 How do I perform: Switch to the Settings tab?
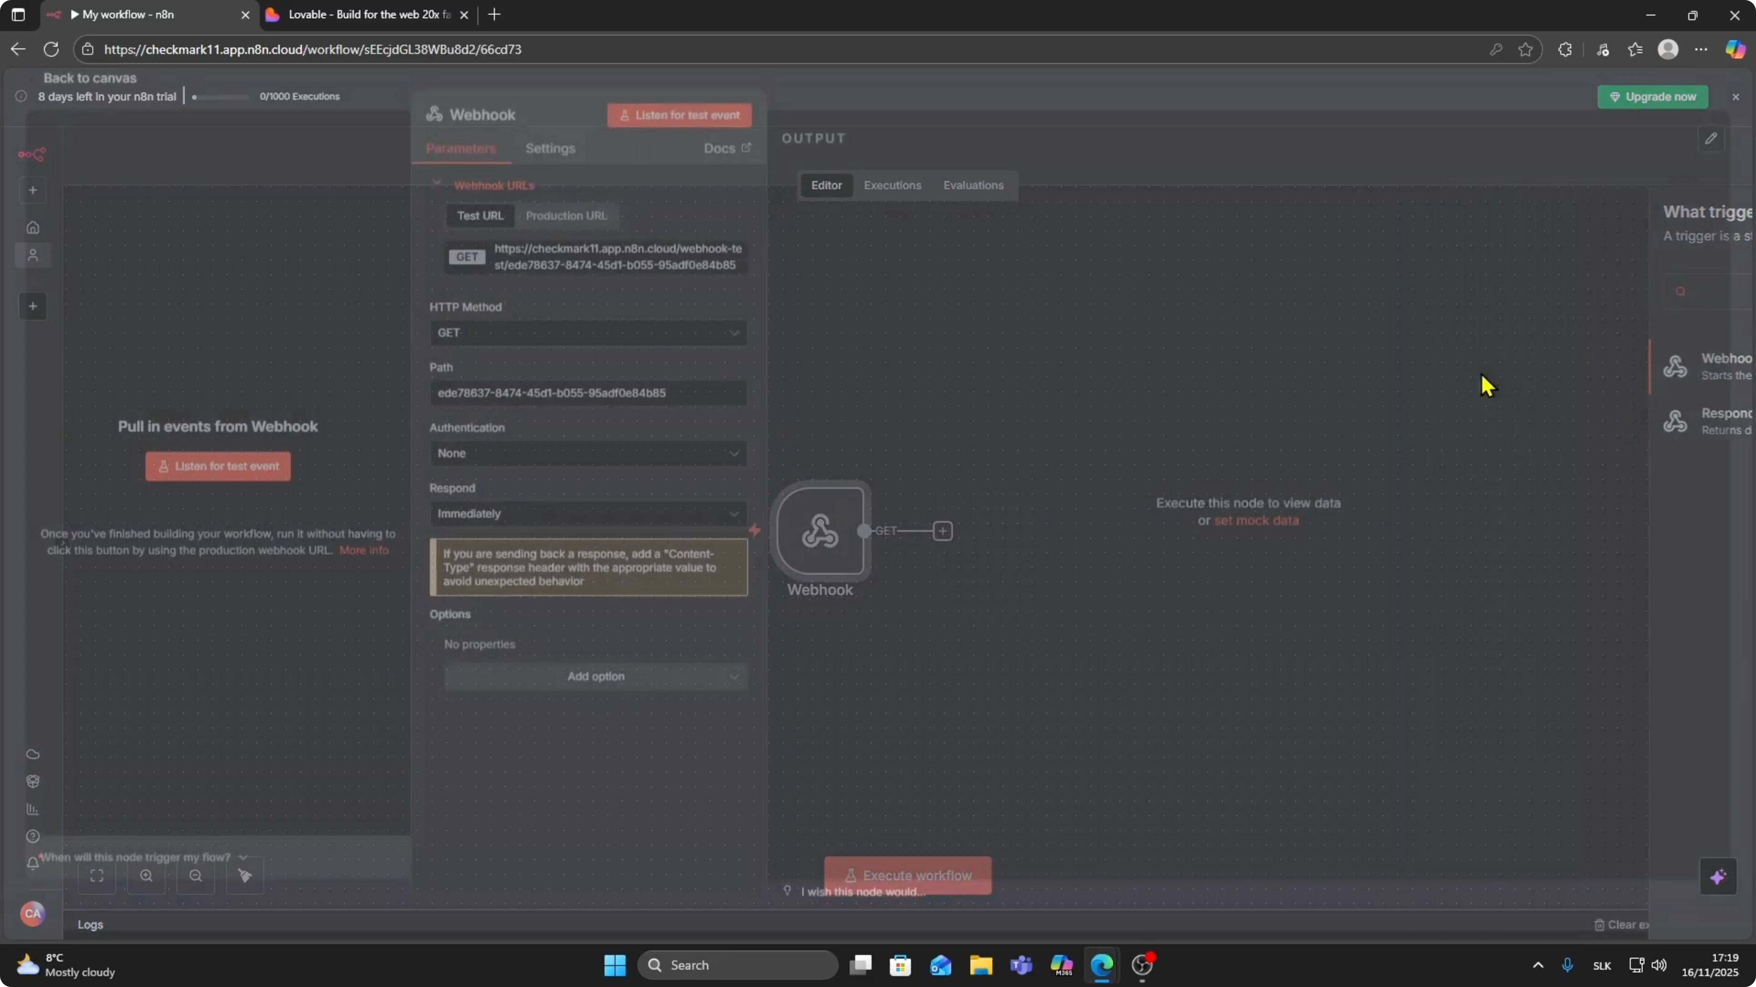click(x=550, y=148)
